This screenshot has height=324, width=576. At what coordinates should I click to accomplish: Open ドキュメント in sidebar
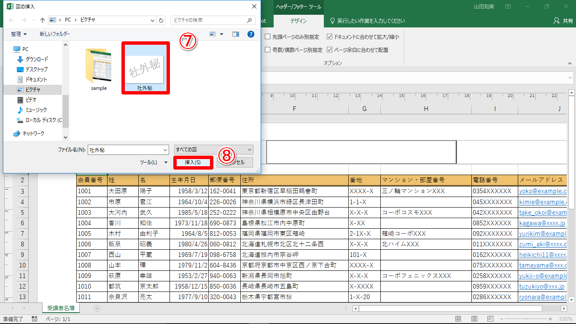point(32,79)
